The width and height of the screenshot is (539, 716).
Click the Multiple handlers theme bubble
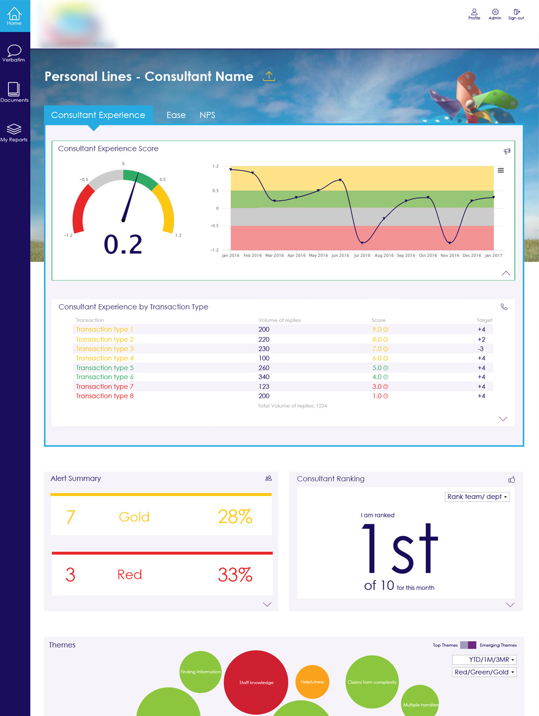tap(420, 701)
